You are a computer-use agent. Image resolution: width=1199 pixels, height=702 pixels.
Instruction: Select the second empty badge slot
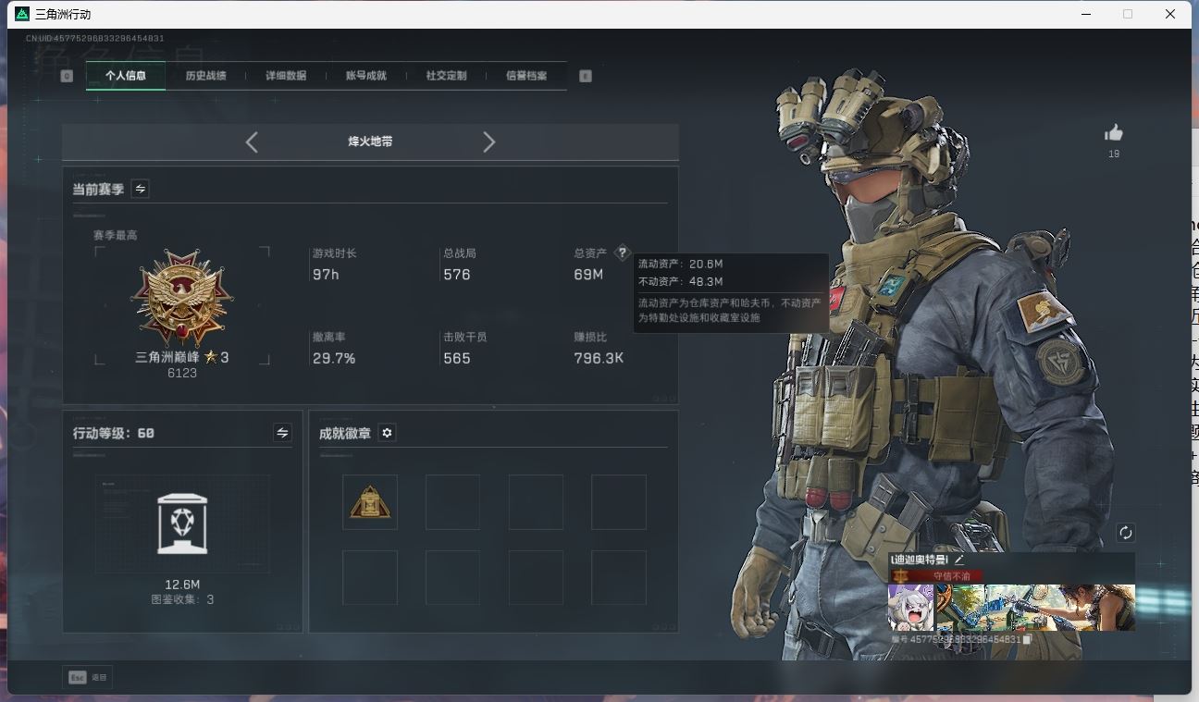coord(452,502)
